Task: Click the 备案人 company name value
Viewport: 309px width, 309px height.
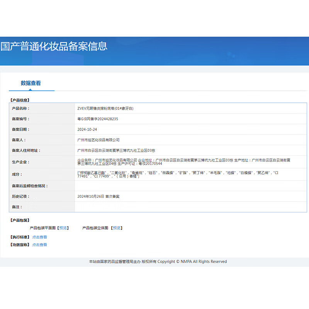Action: (x=98, y=140)
